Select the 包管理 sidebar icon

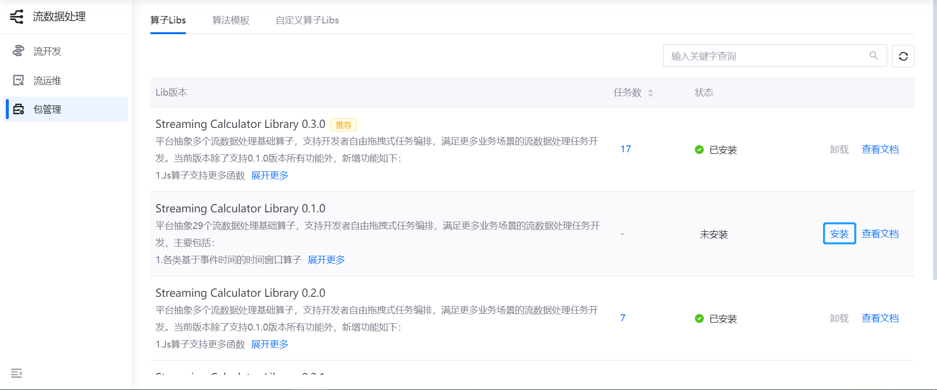coord(19,109)
